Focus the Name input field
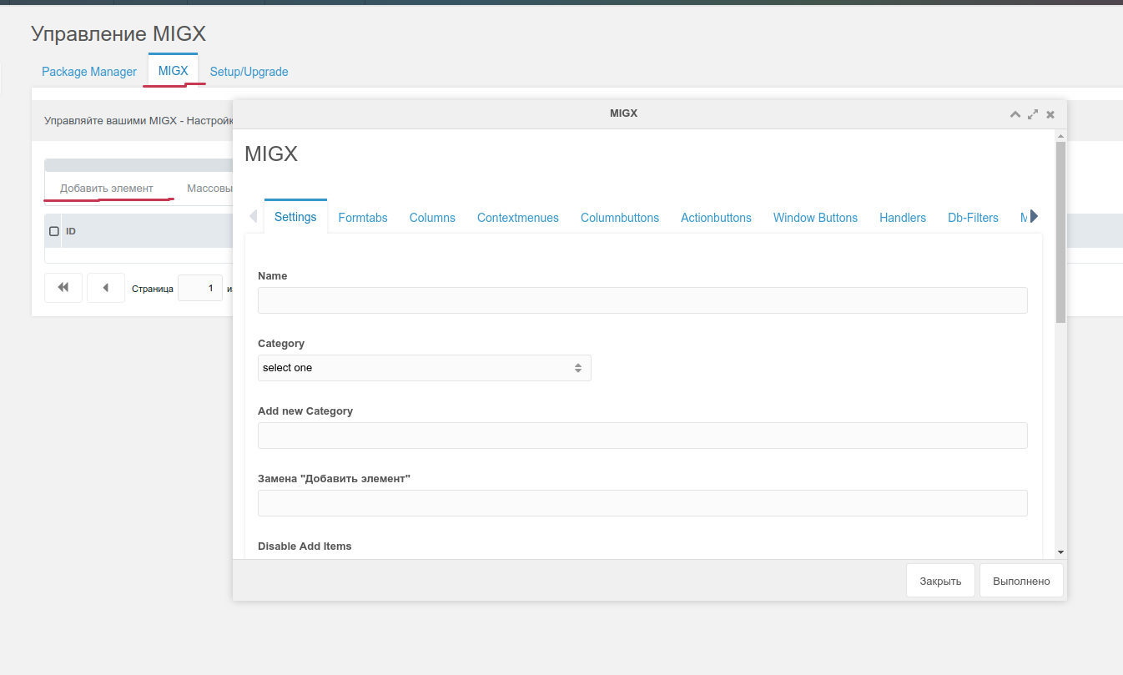Screen dimensions: 1123x675 pyautogui.click(x=642, y=300)
